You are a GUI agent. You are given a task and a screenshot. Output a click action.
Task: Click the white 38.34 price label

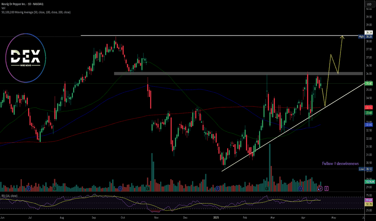(x=369, y=33)
